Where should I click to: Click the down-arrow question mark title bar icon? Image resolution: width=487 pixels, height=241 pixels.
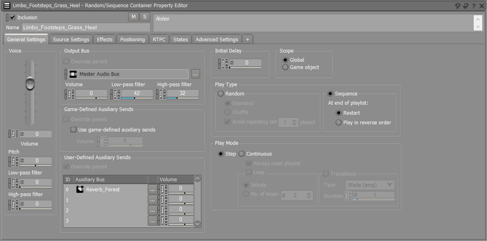tap(466, 6)
